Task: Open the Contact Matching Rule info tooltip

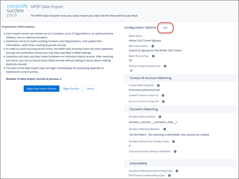Action: click(x=158, y=85)
